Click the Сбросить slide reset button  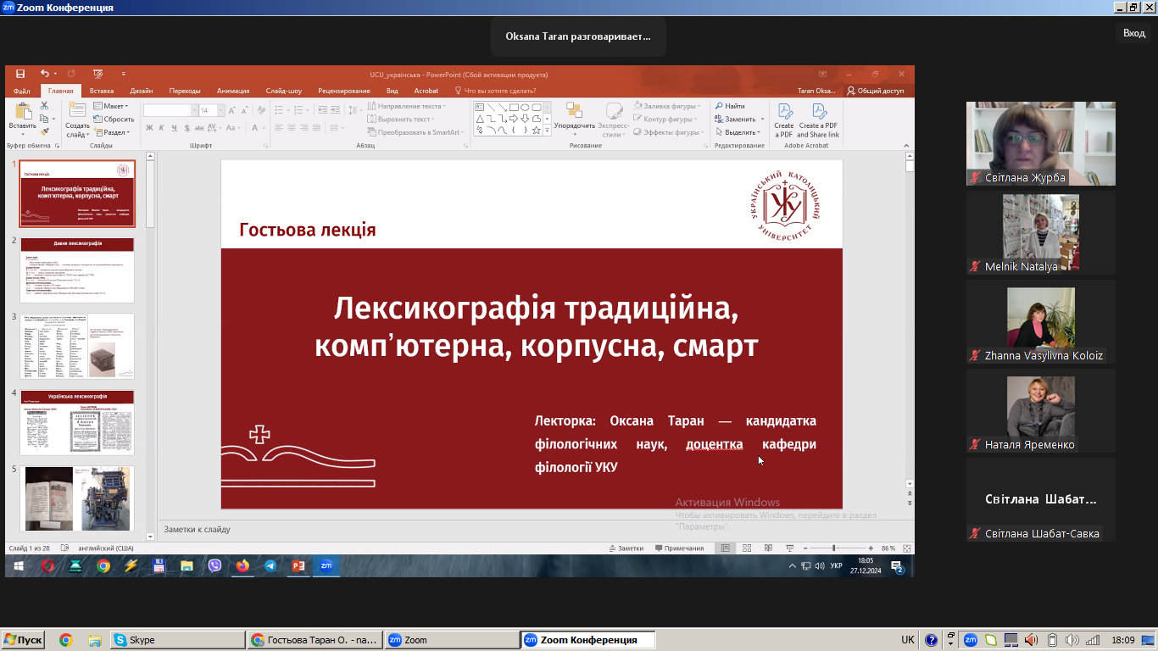[114, 120]
